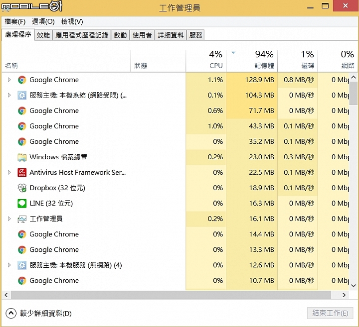Sort by the 名稱 column header
359x327 pixels.
pyautogui.click(x=66, y=61)
